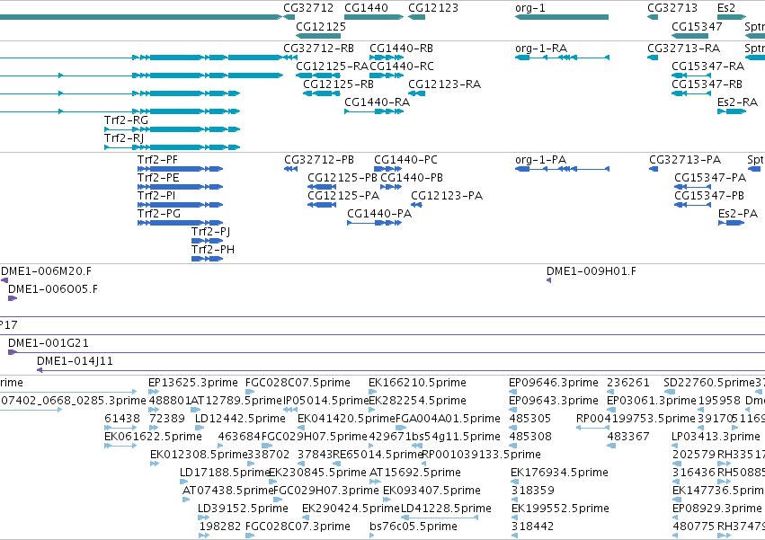This screenshot has width=765, height=540.
Task: Click the FGC028C07.5prime EST label
Action: pos(298,383)
